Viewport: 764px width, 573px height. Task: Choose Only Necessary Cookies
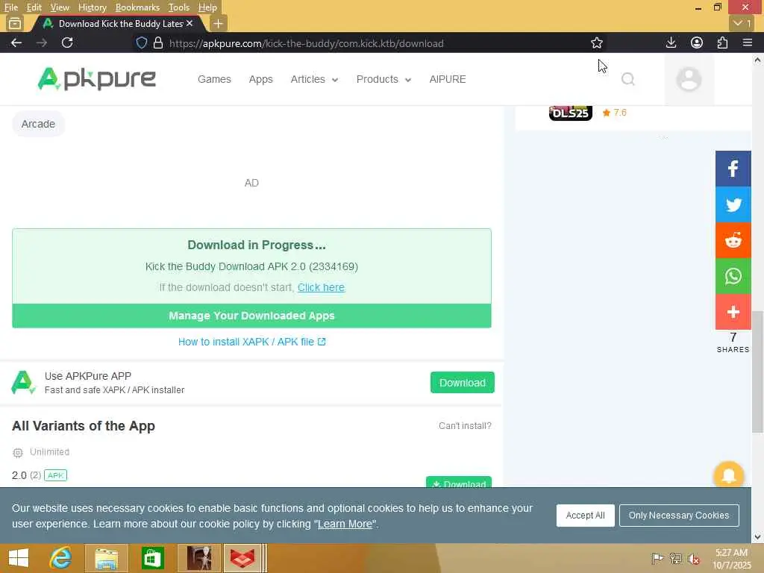(679, 515)
